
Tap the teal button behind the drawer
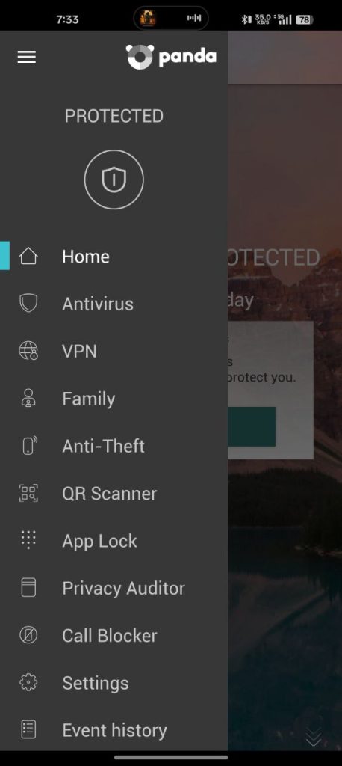(252, 426)
